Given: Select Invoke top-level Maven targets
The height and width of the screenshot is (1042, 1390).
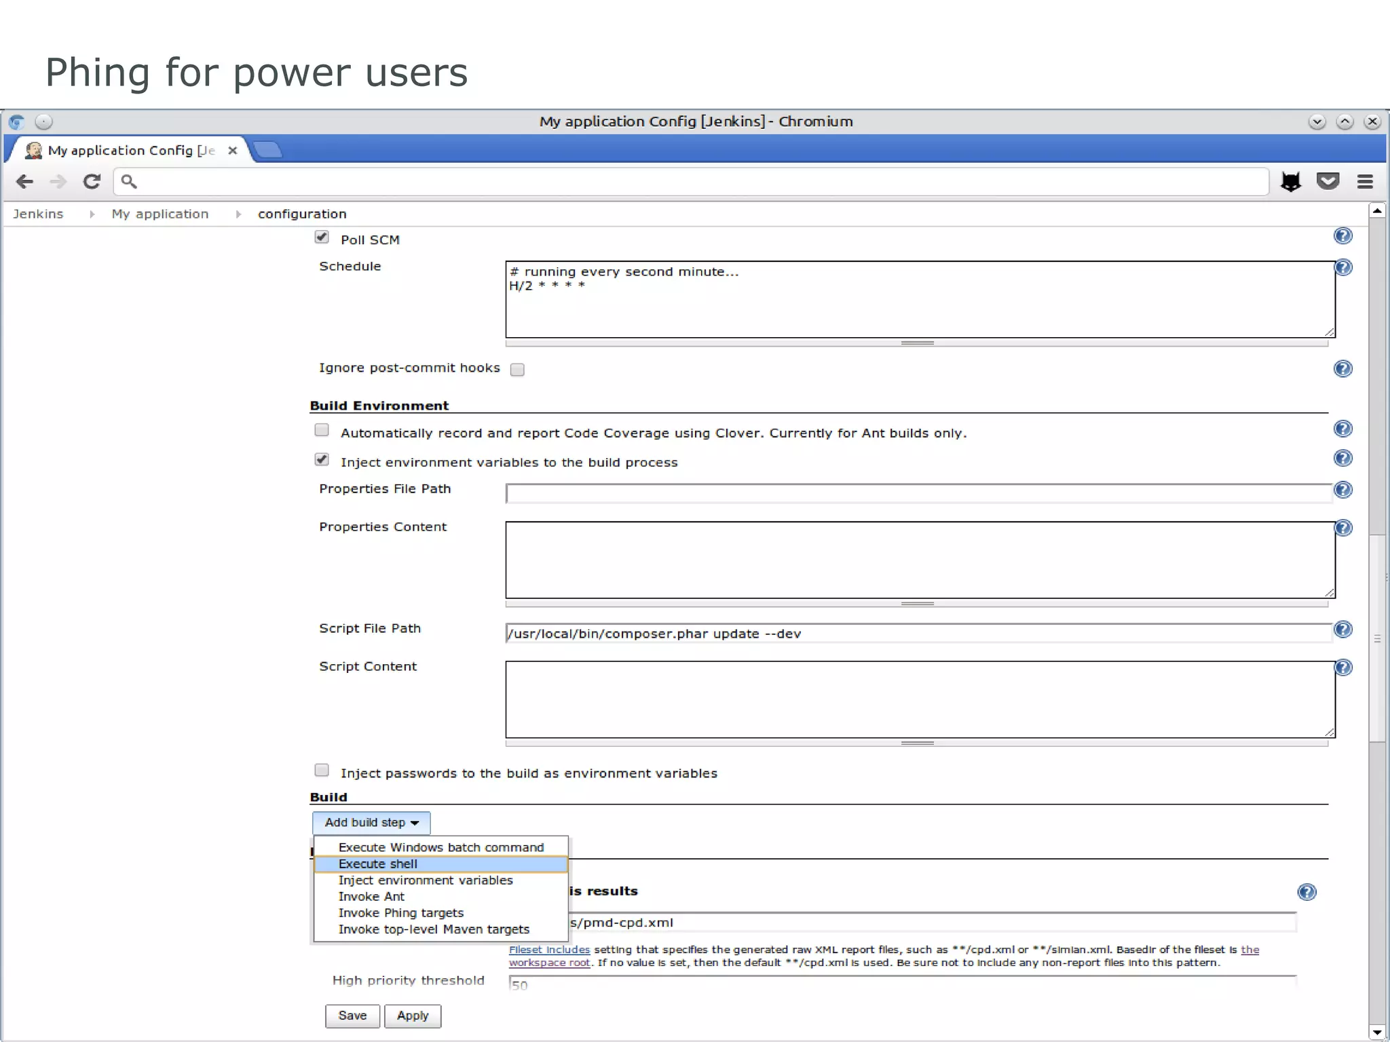Looking at the screenshot, I should click(441, 929).
